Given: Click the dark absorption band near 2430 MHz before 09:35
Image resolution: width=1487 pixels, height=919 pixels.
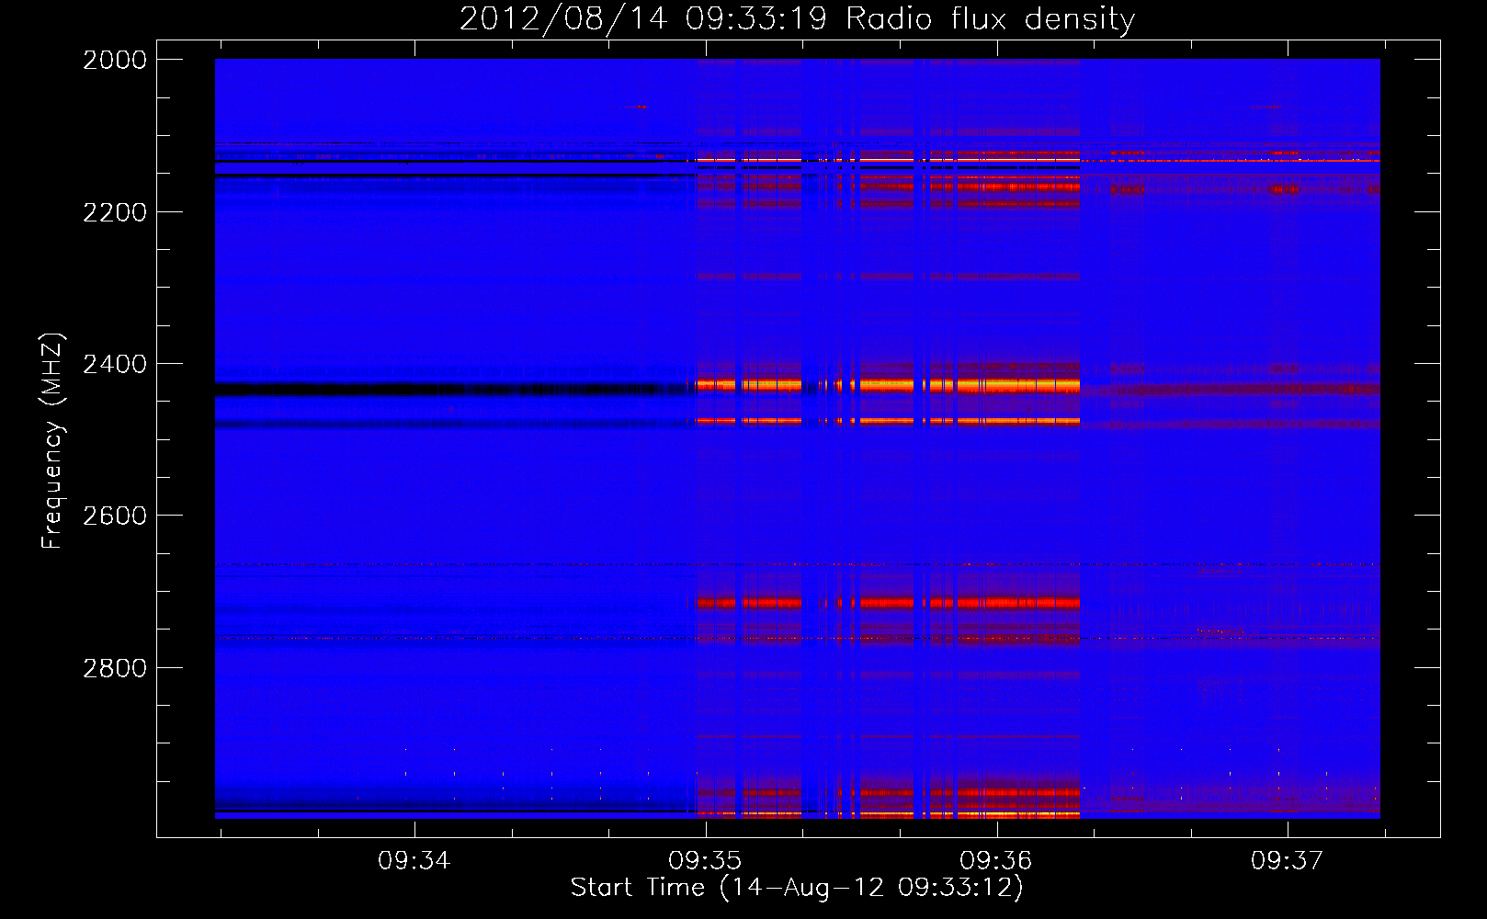Looking at the screenshot, I should [455, 390].
